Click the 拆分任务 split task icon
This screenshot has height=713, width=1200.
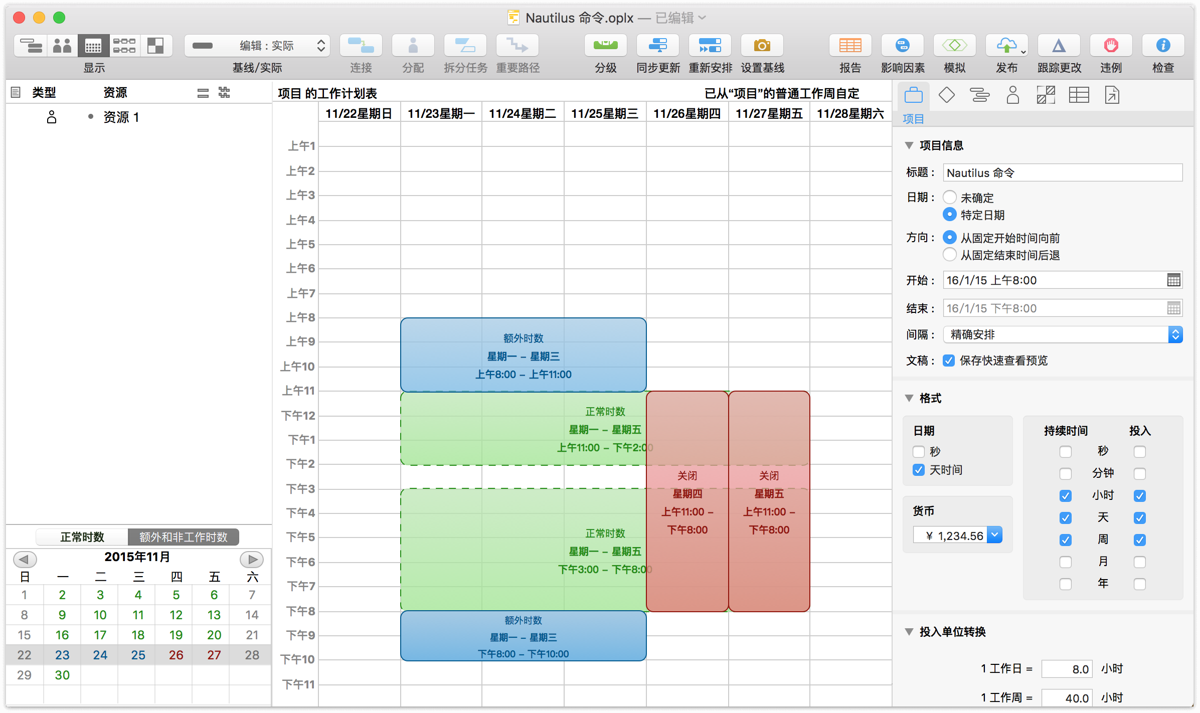tap(465, 46)
